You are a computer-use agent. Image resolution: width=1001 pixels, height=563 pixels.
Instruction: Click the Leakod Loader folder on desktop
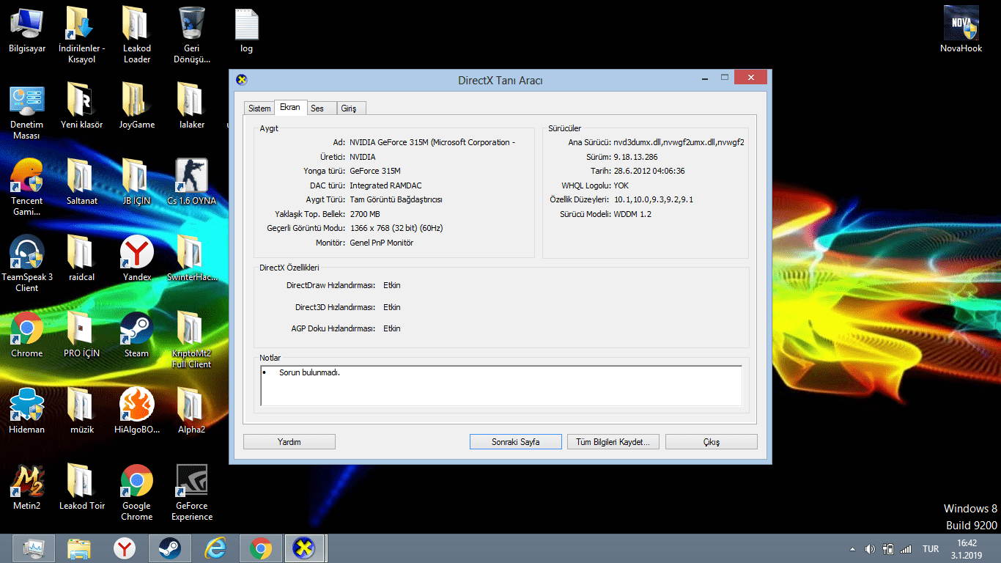pyautogui.click(x=136, y=35)
